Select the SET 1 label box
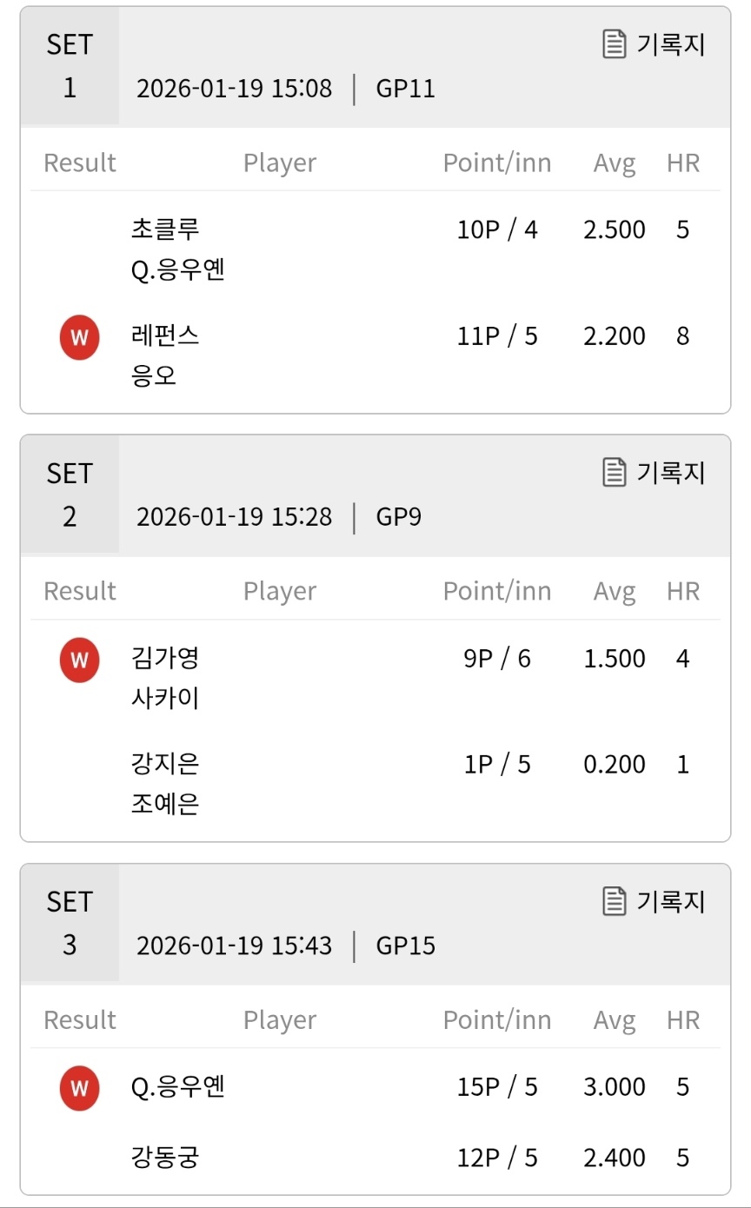The height and width of the screenshot is (1208, 751). tap(70, 66)
